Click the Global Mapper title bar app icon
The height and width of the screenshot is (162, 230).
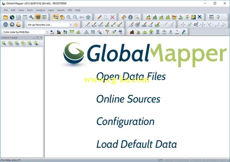tap(4, 3)
